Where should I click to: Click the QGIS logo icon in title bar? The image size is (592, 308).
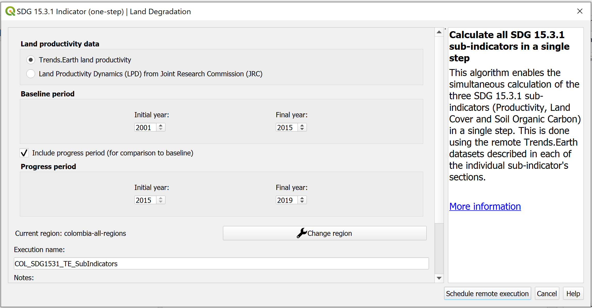point(10,11)
